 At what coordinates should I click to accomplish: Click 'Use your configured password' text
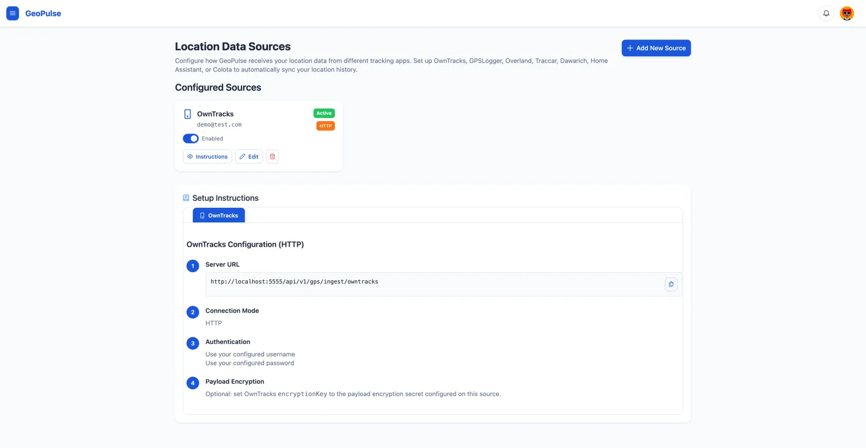point(250,363)
